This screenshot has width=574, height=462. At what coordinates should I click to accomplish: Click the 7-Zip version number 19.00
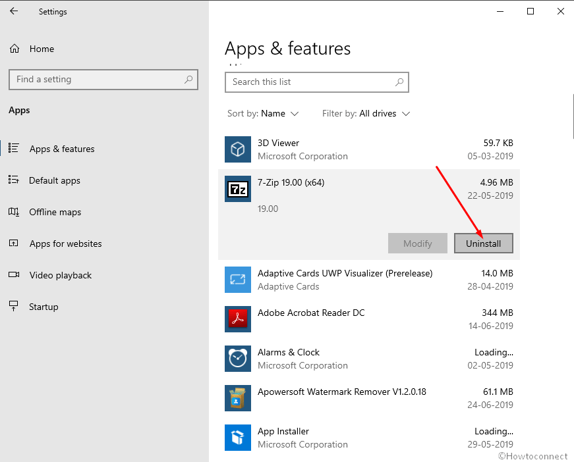pos(268,209)
